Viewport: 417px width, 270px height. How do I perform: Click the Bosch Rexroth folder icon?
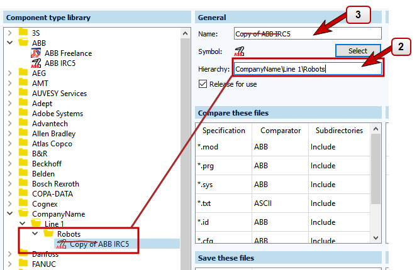tap(23, 183)
